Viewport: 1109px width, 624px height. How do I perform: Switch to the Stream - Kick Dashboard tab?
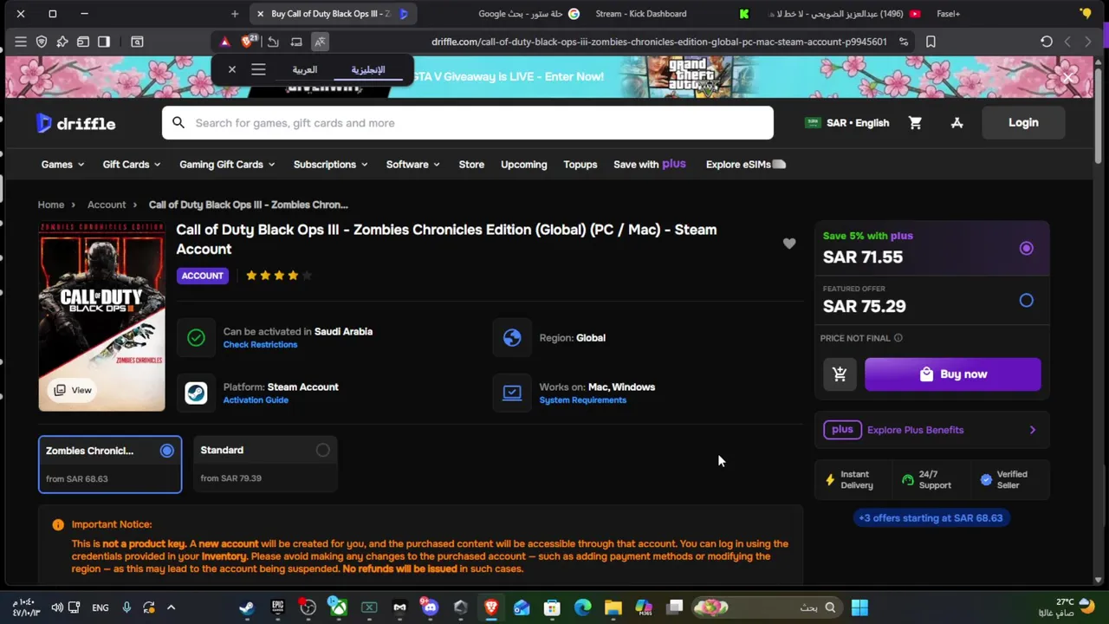(641, 14)
